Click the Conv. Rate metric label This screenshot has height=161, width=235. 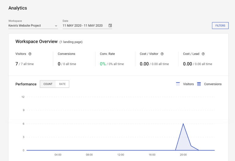pos(107,54)
